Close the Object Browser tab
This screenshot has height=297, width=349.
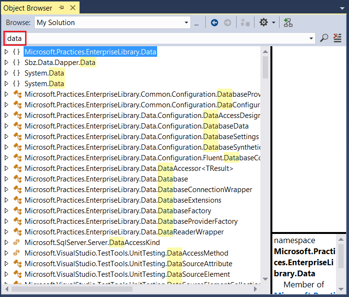[x=72, y=8]
